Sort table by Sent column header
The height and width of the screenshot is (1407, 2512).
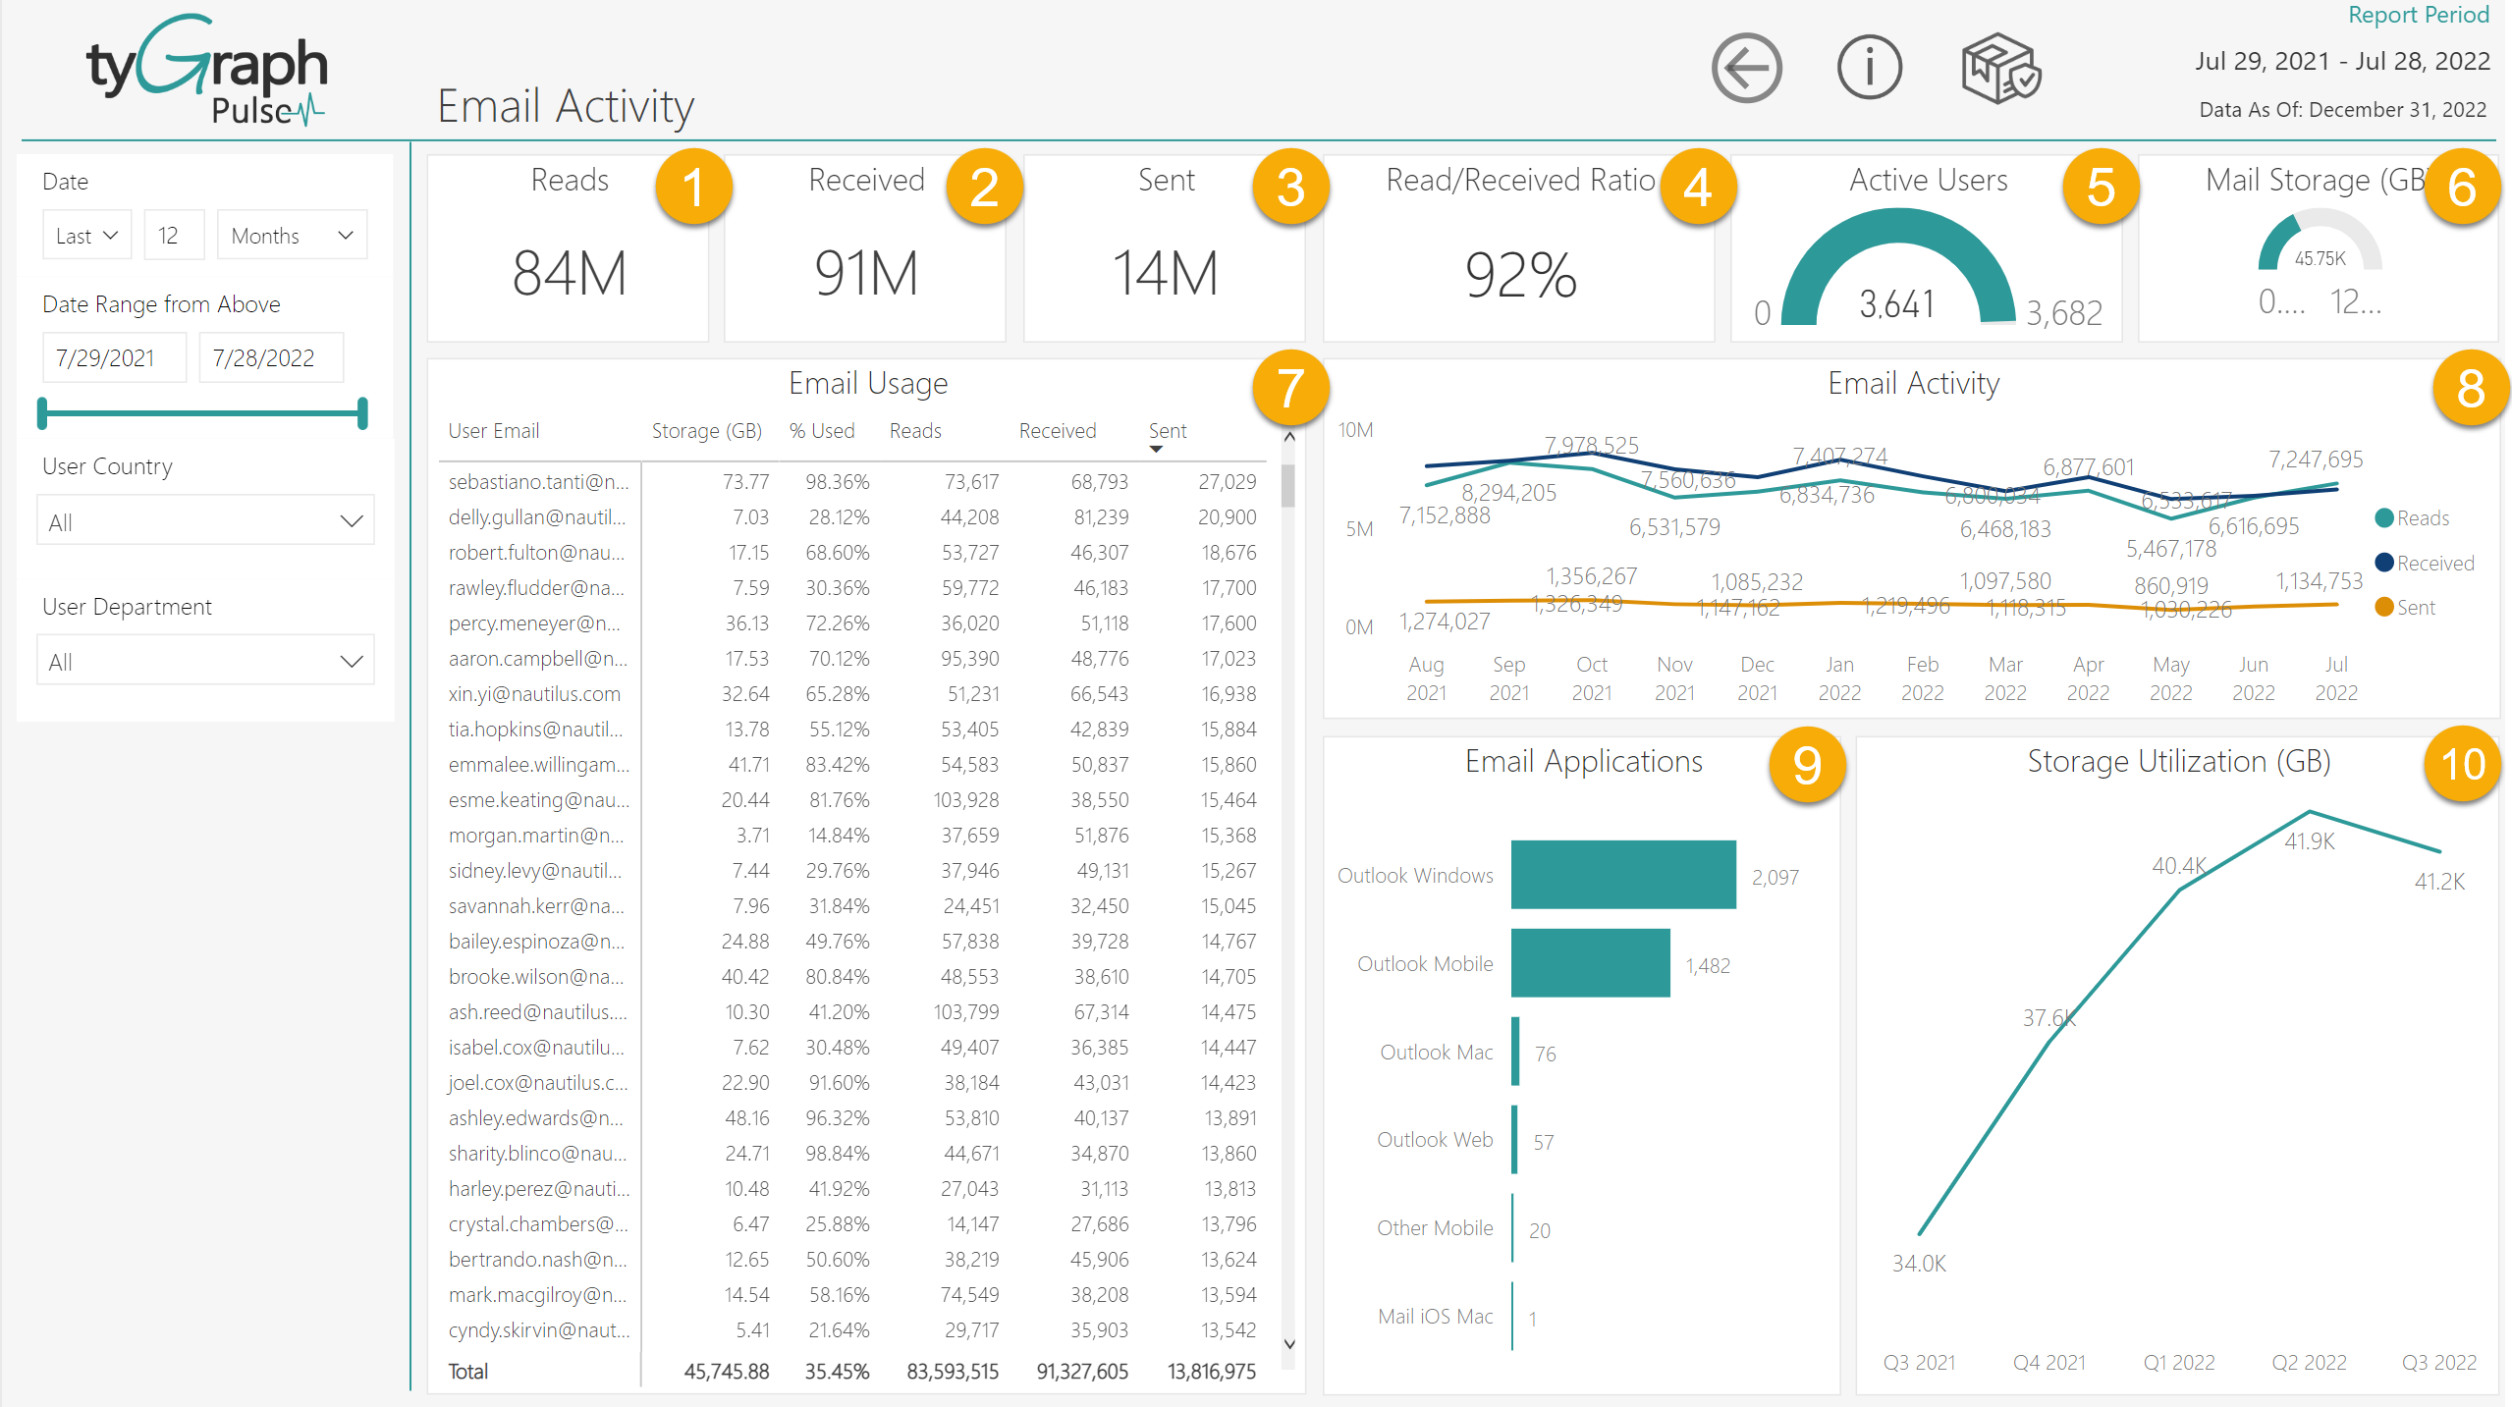(1167, 431)
